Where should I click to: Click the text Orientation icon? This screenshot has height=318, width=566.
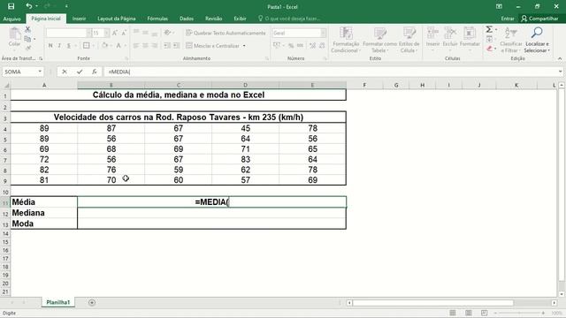(167, 33)
